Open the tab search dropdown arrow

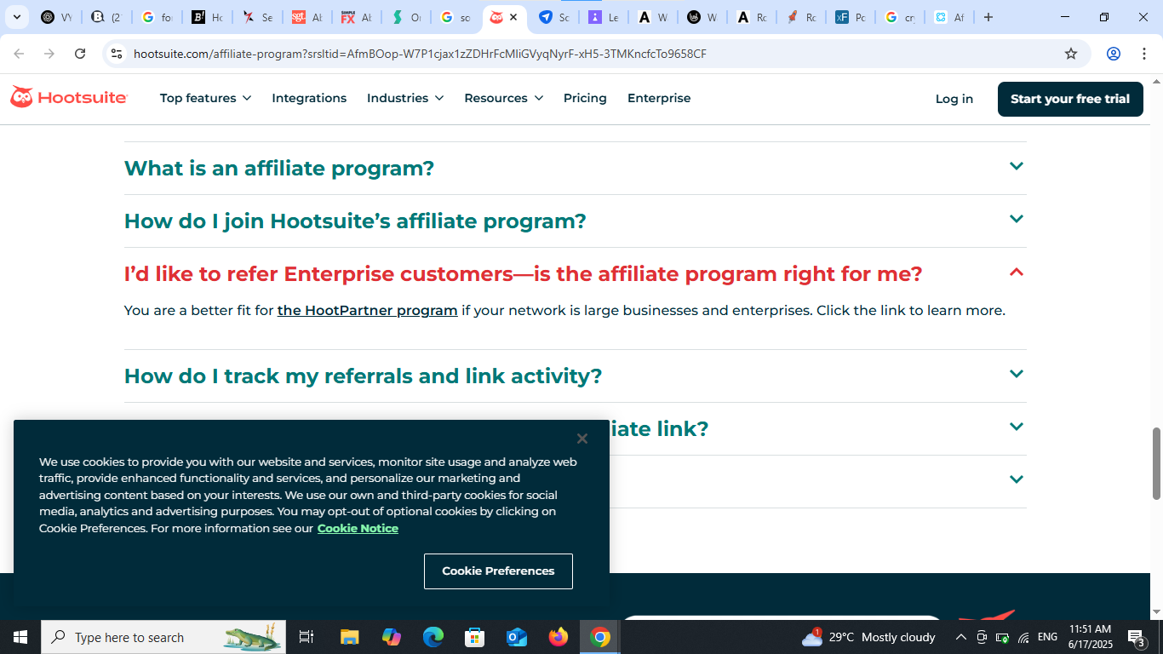click(16, 17)
